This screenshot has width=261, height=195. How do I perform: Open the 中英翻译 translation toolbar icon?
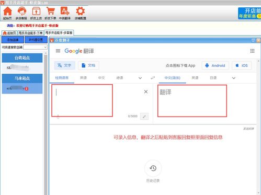pos(65,14)
